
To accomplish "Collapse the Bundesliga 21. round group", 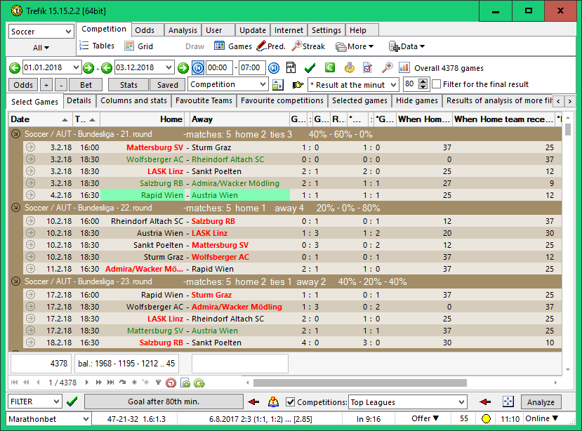I will click(16, 133).
